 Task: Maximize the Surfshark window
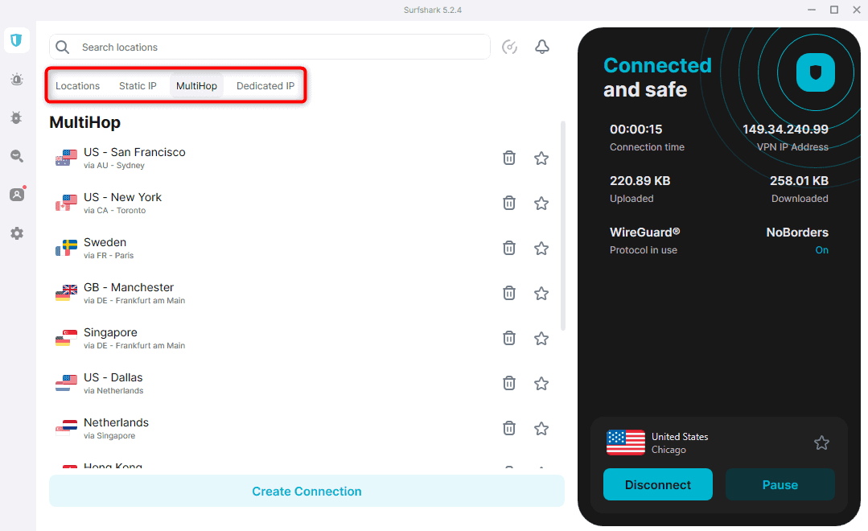[x=834, y=10]
